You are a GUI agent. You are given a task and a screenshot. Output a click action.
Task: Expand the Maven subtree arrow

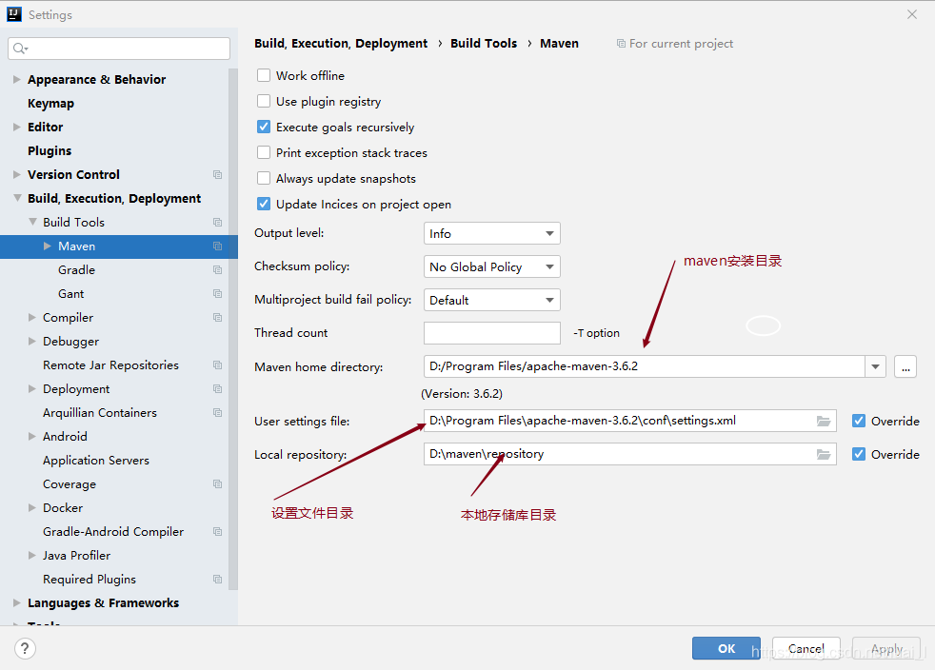click(x=48, y=246)
